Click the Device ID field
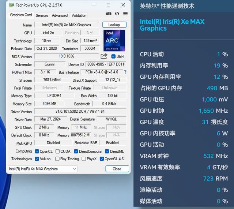 [x=106, y=64]
